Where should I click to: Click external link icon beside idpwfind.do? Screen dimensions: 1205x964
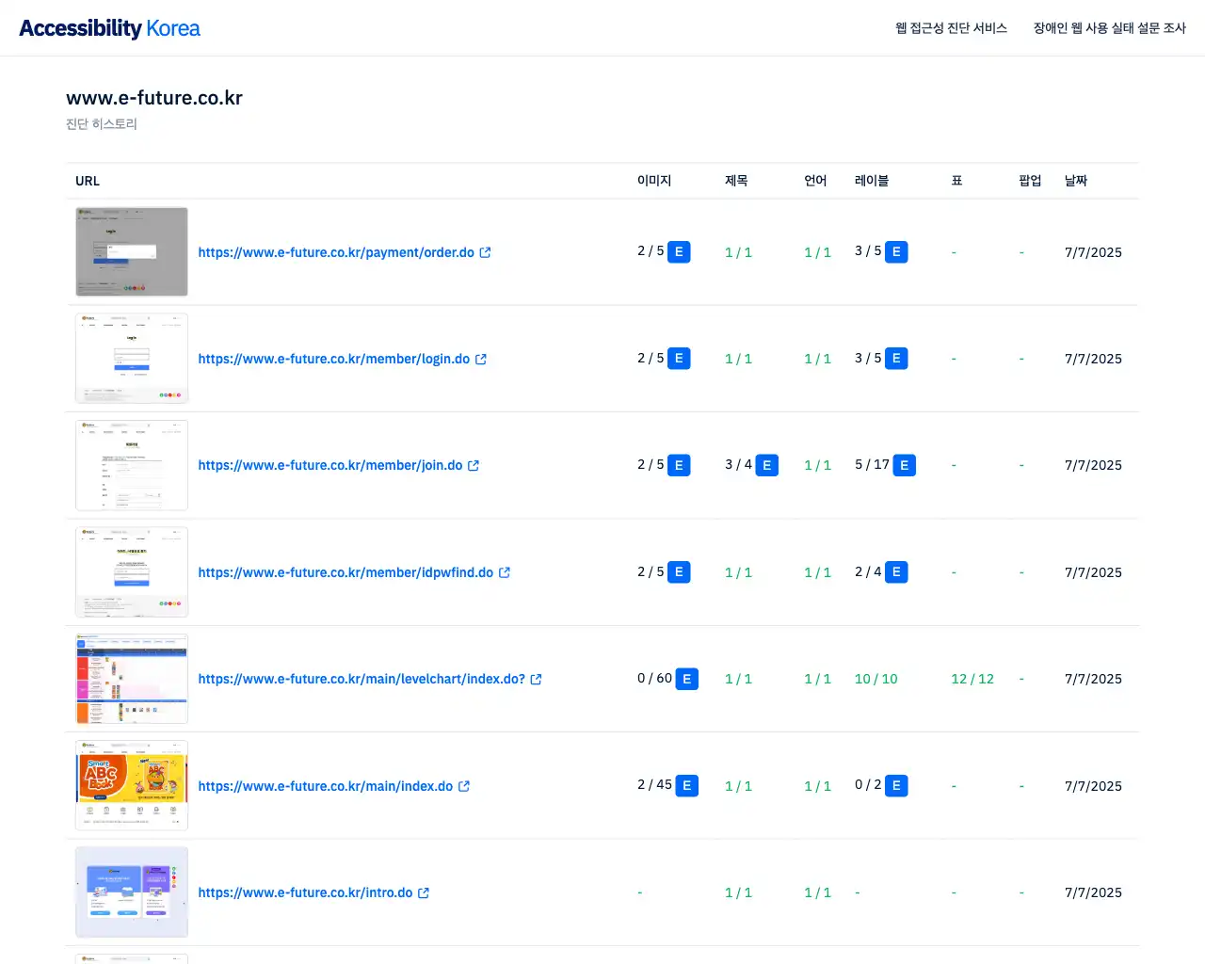point(505,572)
